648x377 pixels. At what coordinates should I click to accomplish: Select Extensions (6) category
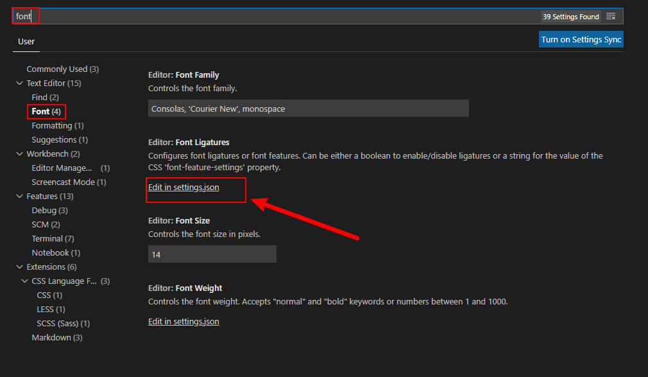51,267
